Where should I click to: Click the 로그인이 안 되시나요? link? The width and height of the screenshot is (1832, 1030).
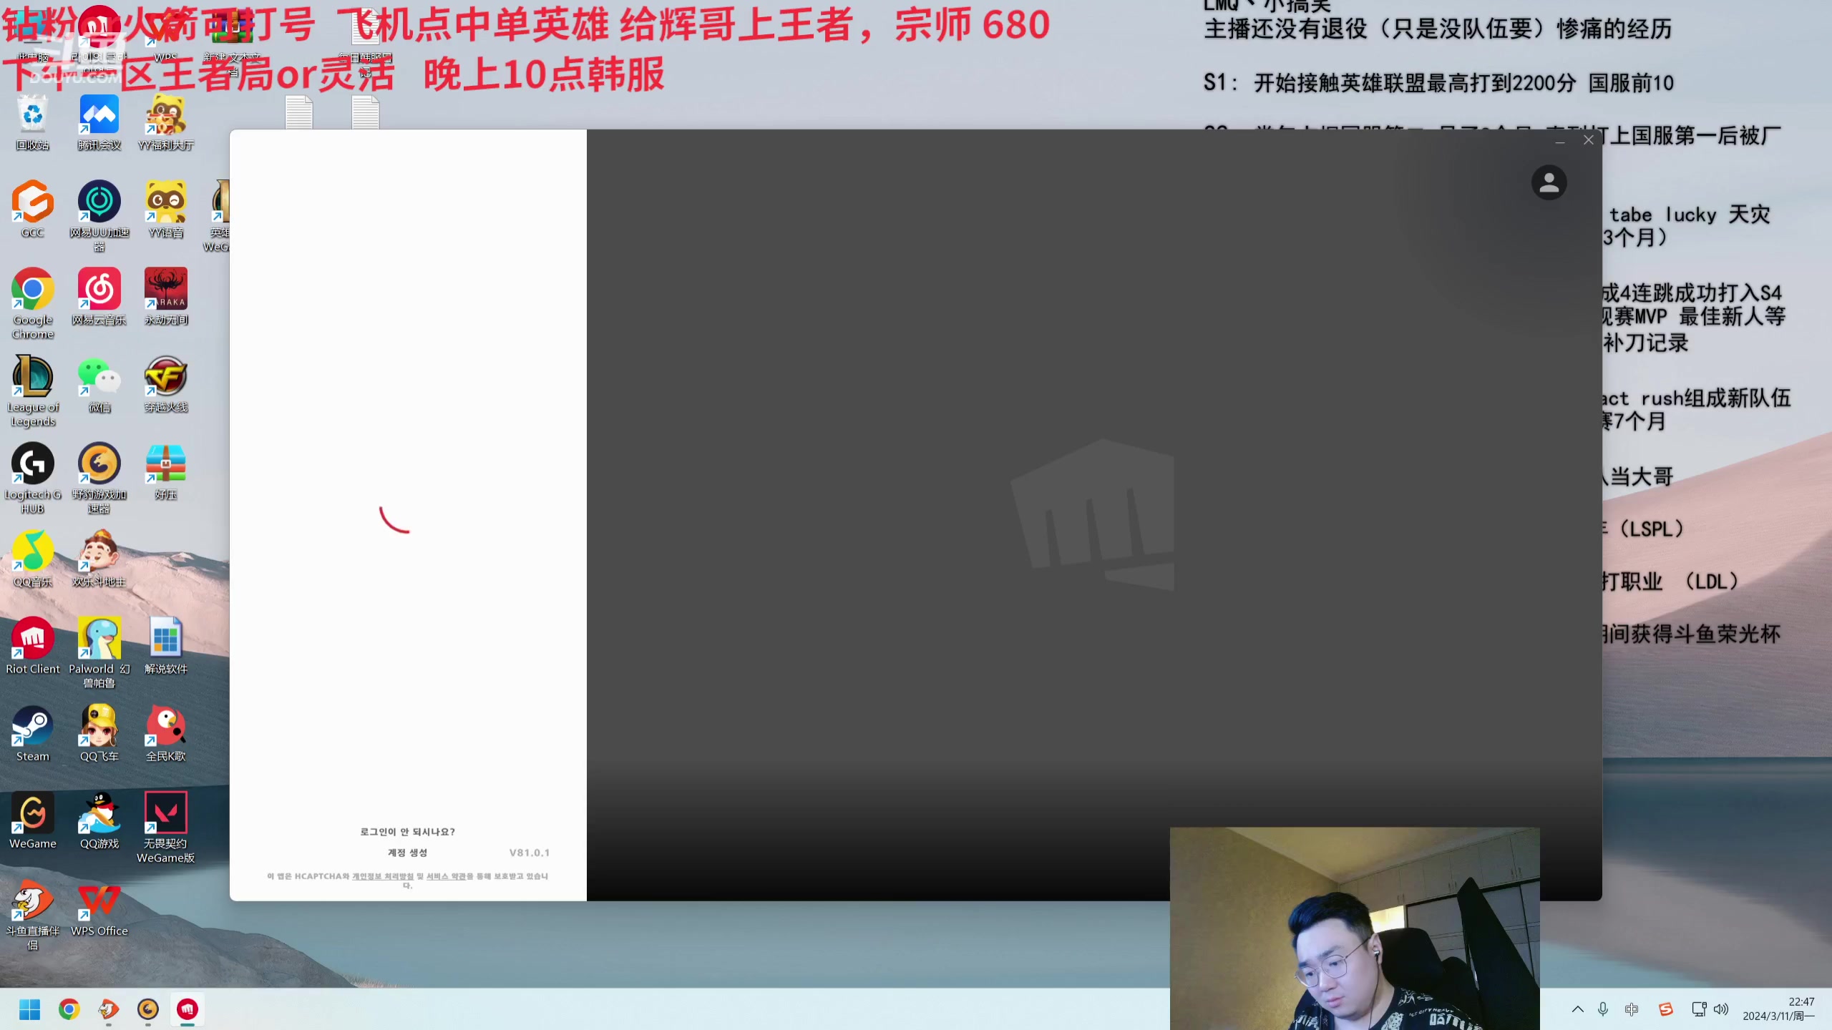(407, 832)
